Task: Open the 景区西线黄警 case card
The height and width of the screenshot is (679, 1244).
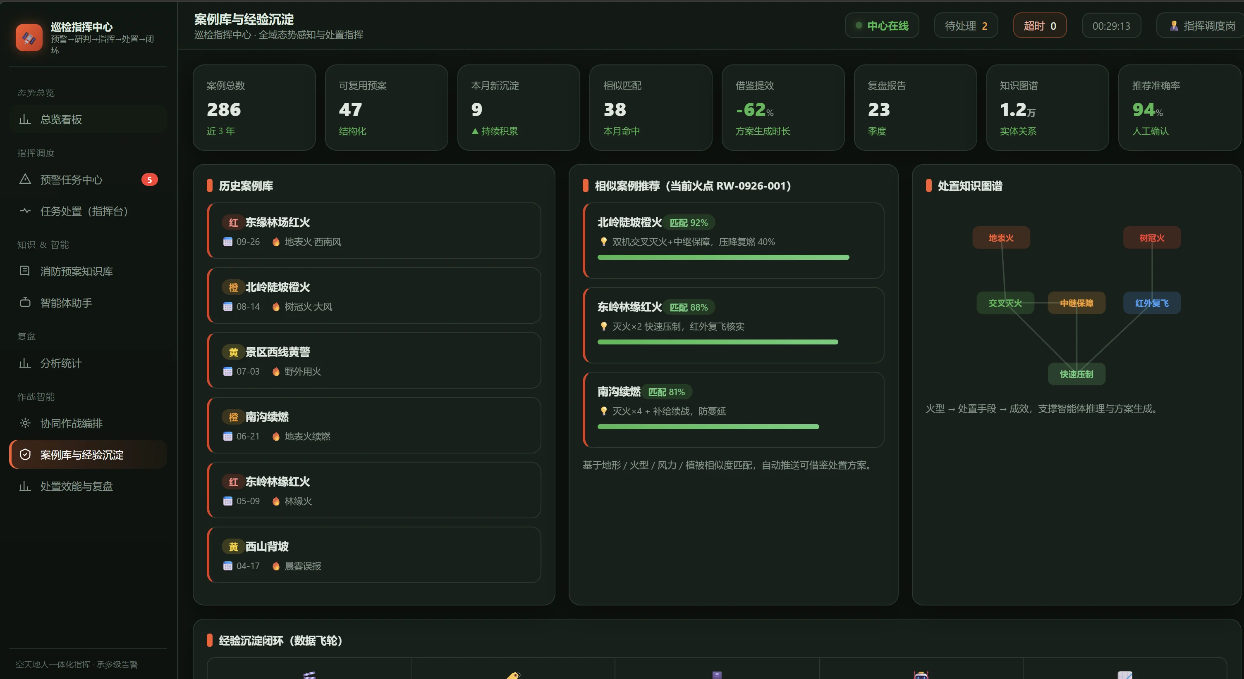Action: point(374,360)
